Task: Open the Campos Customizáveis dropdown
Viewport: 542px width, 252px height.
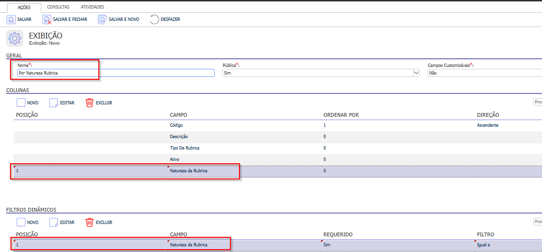Action: [485, 73]
